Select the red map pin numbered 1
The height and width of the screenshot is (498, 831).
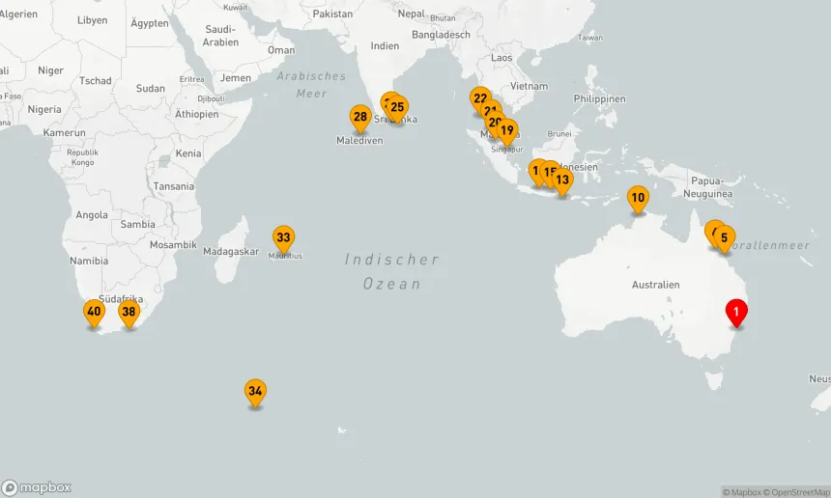(736, 312)
